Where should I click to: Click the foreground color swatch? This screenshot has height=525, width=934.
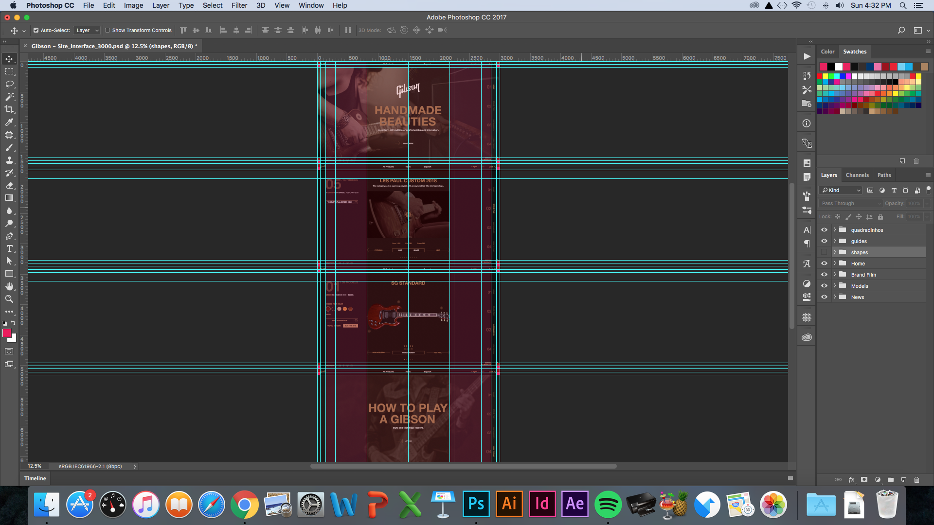click(7, 333)
